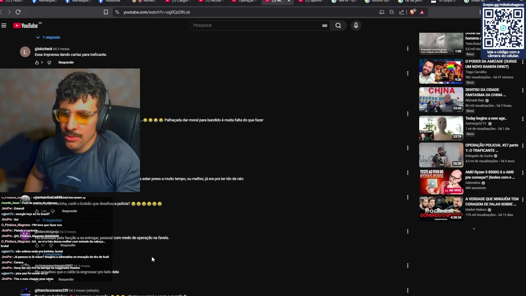Close the active '(1) MC' tab
The width and height of the screenshot is (526, 296).
point(288,1)
